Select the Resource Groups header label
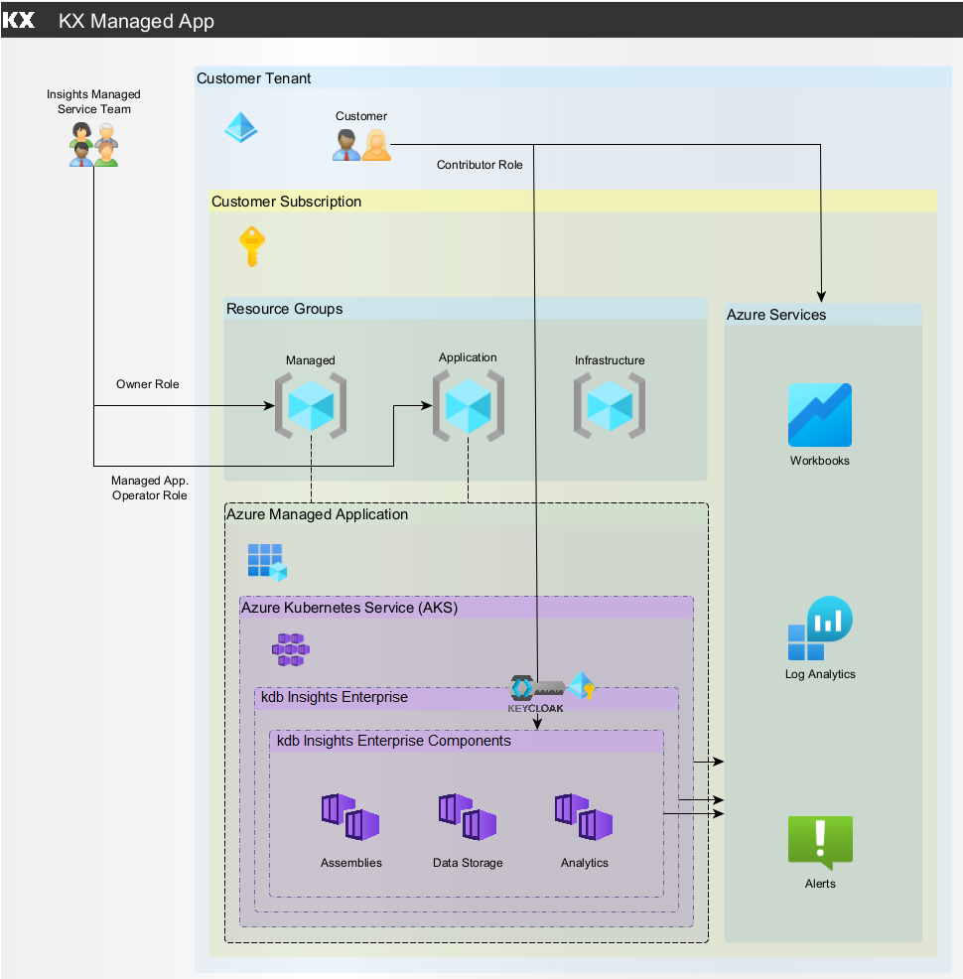963x979 pixels. 285,309
